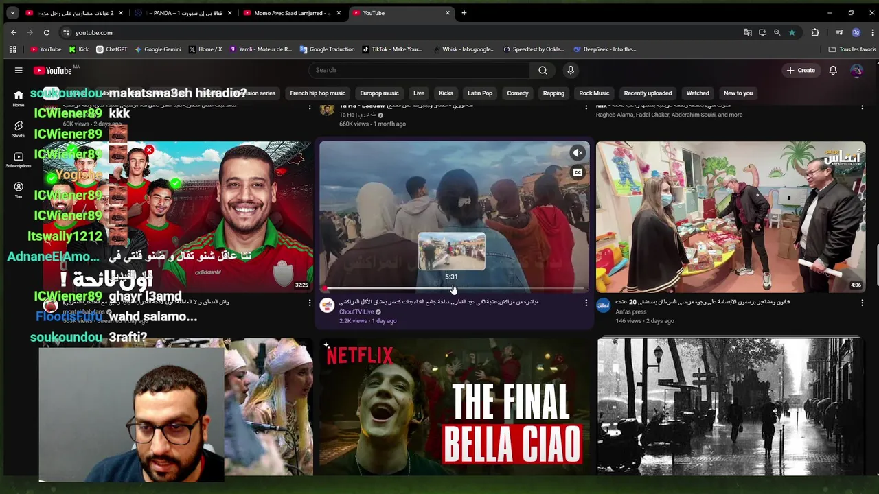
Task: Open the browser extensions menu
Action: click(815, 32)
